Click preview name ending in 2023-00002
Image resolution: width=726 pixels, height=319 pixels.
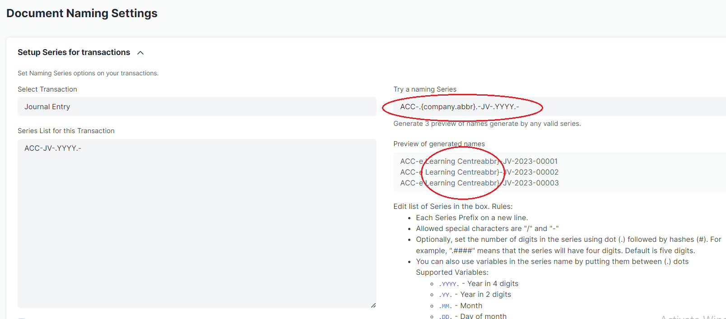coord(479,172)
